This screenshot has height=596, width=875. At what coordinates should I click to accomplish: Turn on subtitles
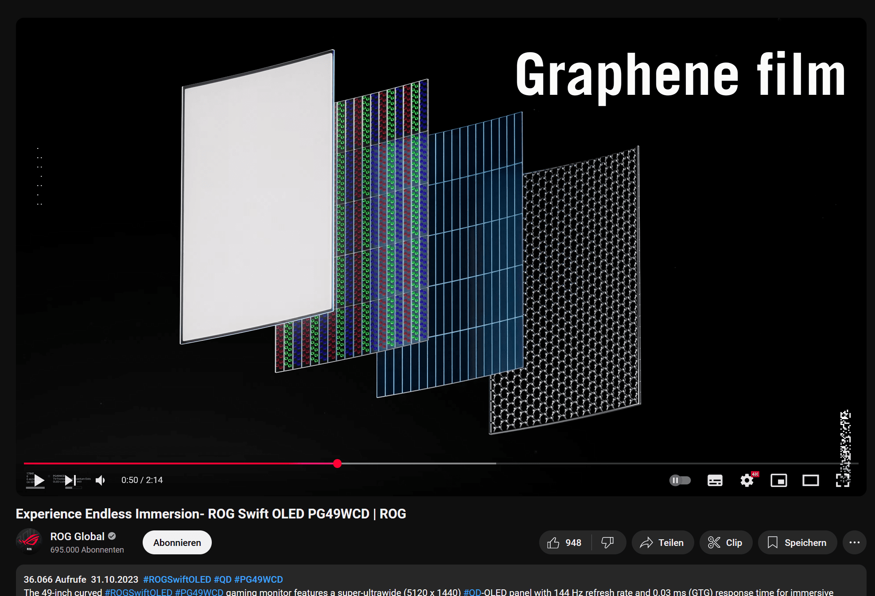(715, 480)
